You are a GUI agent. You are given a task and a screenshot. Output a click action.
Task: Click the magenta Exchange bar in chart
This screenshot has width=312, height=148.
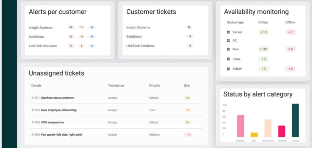tap(282, 131)
